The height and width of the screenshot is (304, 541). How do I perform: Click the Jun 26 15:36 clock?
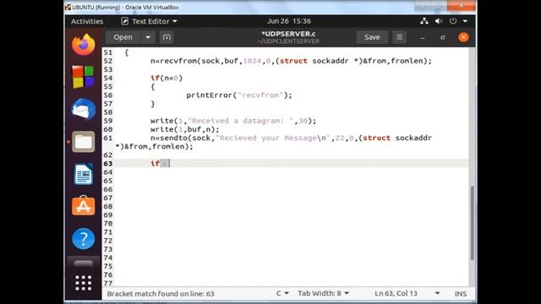coord(289,21)
